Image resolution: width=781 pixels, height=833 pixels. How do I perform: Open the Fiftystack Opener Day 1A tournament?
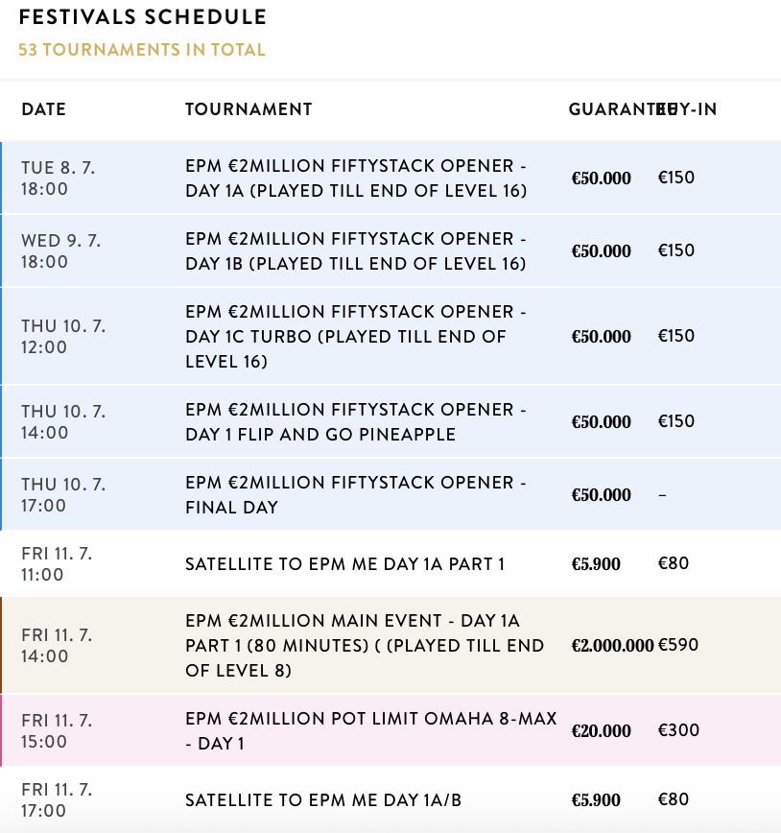point(356,178)
